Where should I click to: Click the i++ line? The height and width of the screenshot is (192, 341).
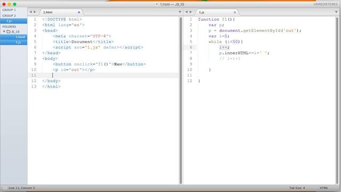(x=224, y=47)
